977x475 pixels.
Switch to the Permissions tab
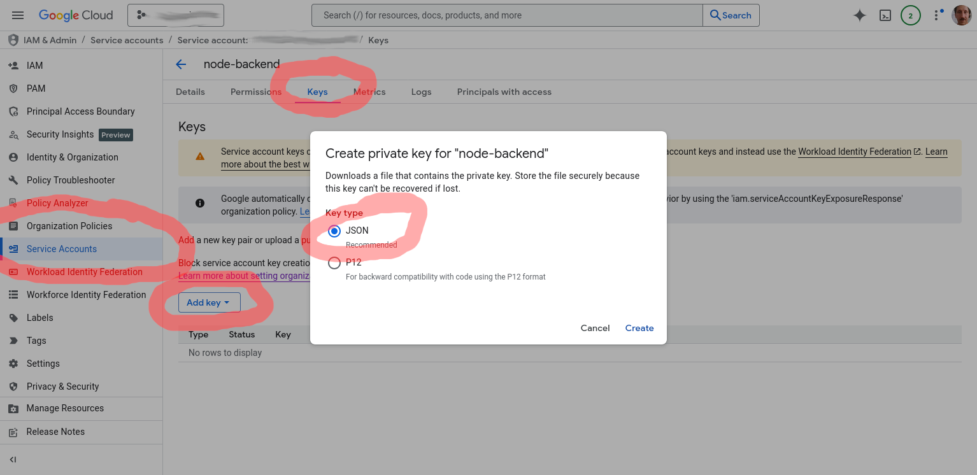point(256,92)
